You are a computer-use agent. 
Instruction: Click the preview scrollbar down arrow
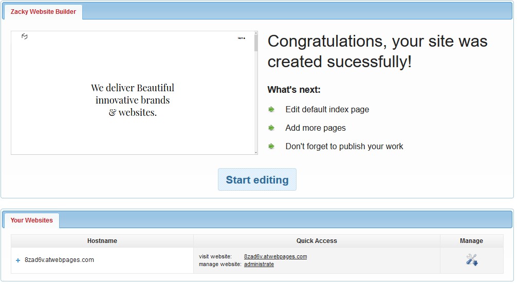pos(256,153)
